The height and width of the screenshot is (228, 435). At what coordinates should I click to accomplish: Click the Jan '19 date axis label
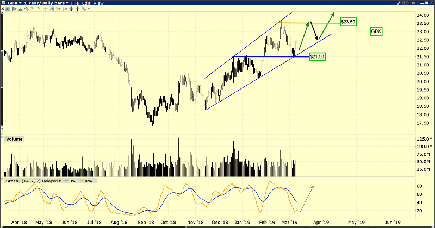click(242, 222)
